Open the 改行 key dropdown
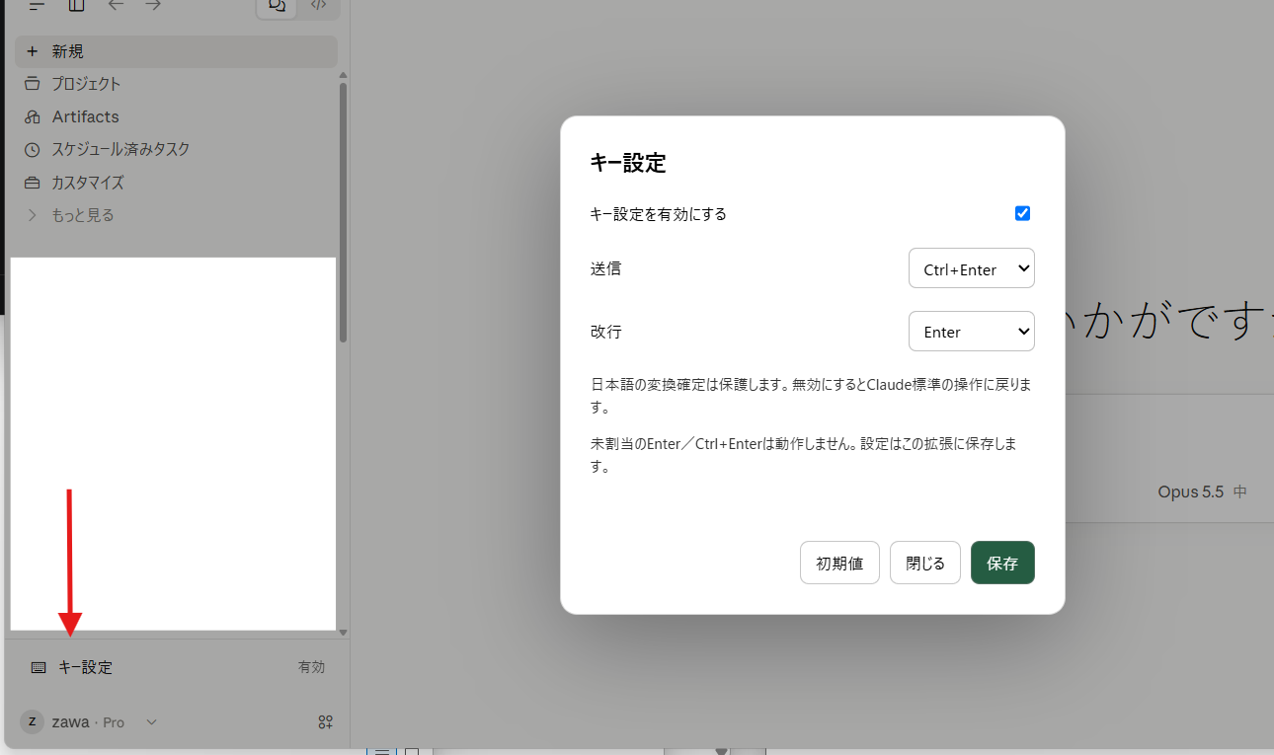Screen dimensions: 1274x755 click(972, 332)
